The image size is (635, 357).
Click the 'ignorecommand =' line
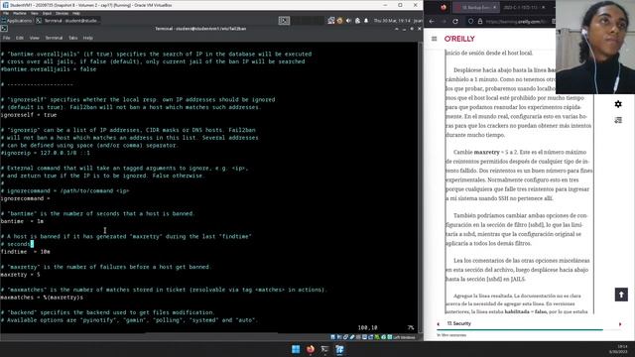(x=26, y=198)
